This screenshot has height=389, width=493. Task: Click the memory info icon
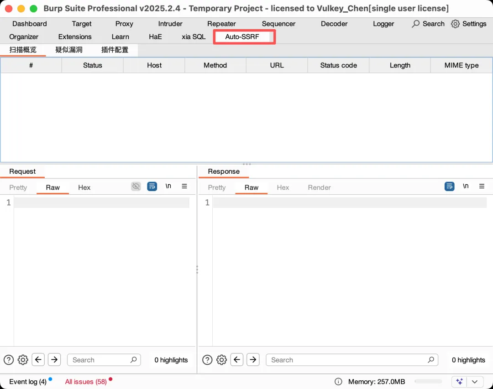click(338, 381)
